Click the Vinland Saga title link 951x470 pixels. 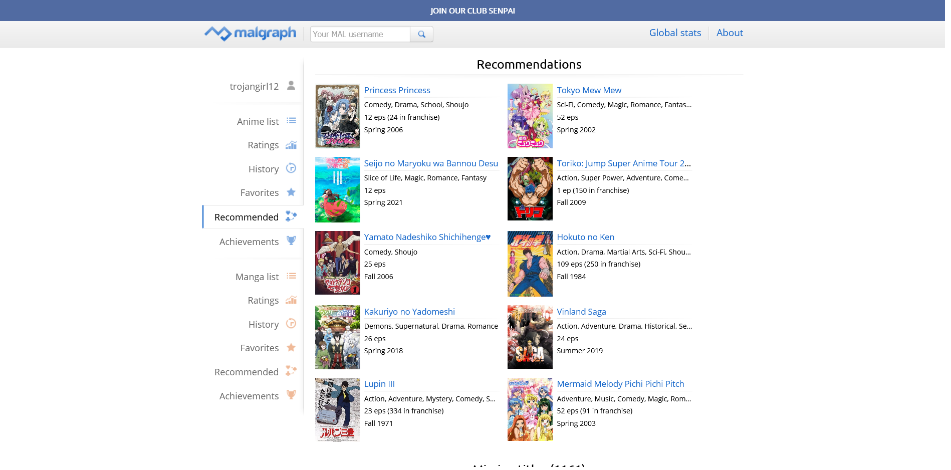581,312
